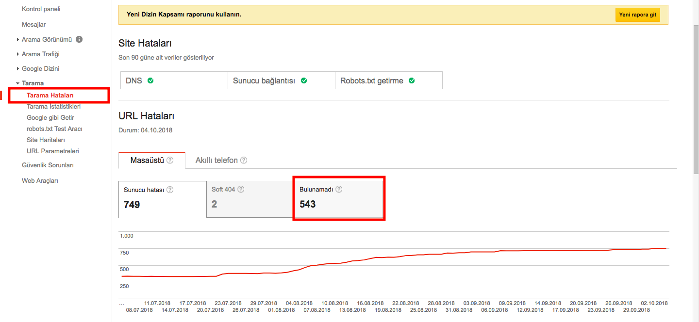This screenshot has height=322, width=699.
Task: Click the info icon beside Arama Görünümü
Action: coord(79,39)
